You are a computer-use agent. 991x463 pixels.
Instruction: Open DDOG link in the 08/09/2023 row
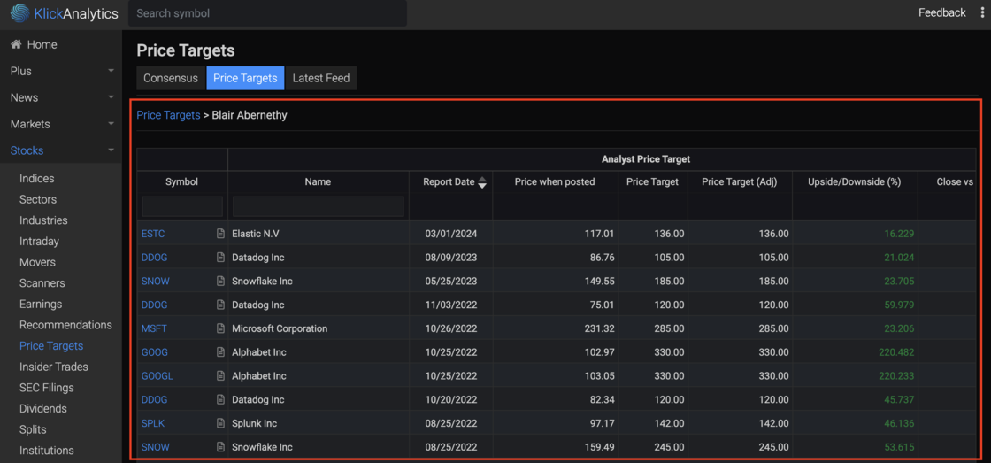[154, 258]
